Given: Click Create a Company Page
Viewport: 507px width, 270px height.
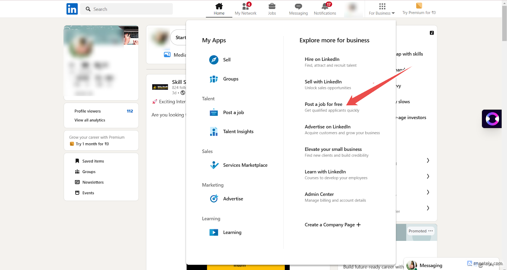Looking at the screenshot, I should point(330,225).
